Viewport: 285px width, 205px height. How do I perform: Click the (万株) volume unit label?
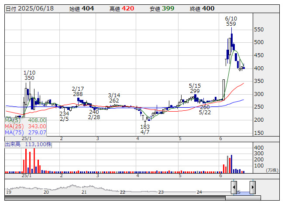[x=272, y=170]
